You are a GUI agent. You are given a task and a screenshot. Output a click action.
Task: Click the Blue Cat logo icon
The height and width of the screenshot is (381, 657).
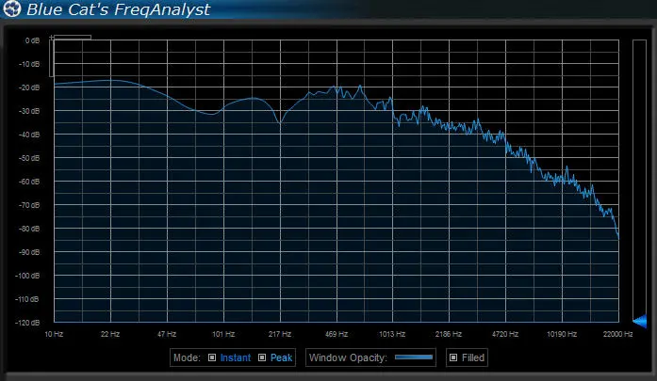(x=11, y=8)
